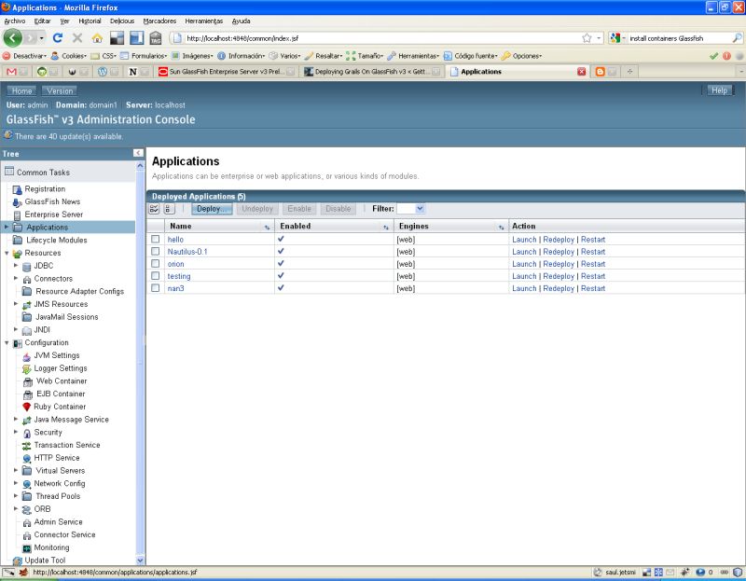Open the Help button
The height and width of the screenshot is (581, 746).
click(x=719, y=90)
